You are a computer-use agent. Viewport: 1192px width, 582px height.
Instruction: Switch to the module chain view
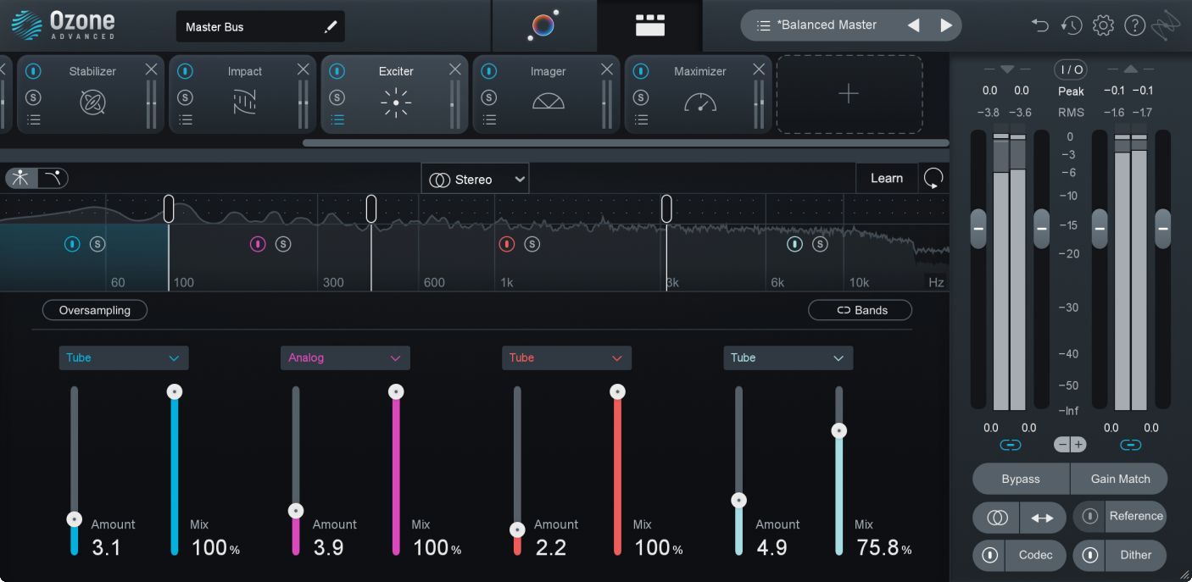(x=650, y=25)
